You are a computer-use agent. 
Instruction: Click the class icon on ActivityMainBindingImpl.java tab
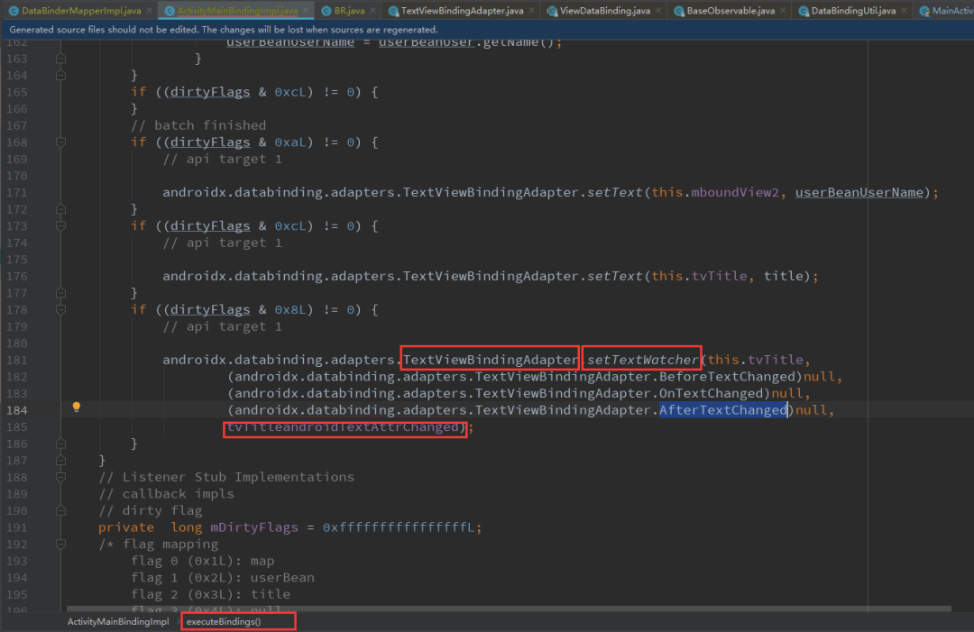point(169,11)
